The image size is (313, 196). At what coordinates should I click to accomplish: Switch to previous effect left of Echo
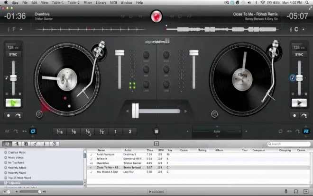[187, 131]
